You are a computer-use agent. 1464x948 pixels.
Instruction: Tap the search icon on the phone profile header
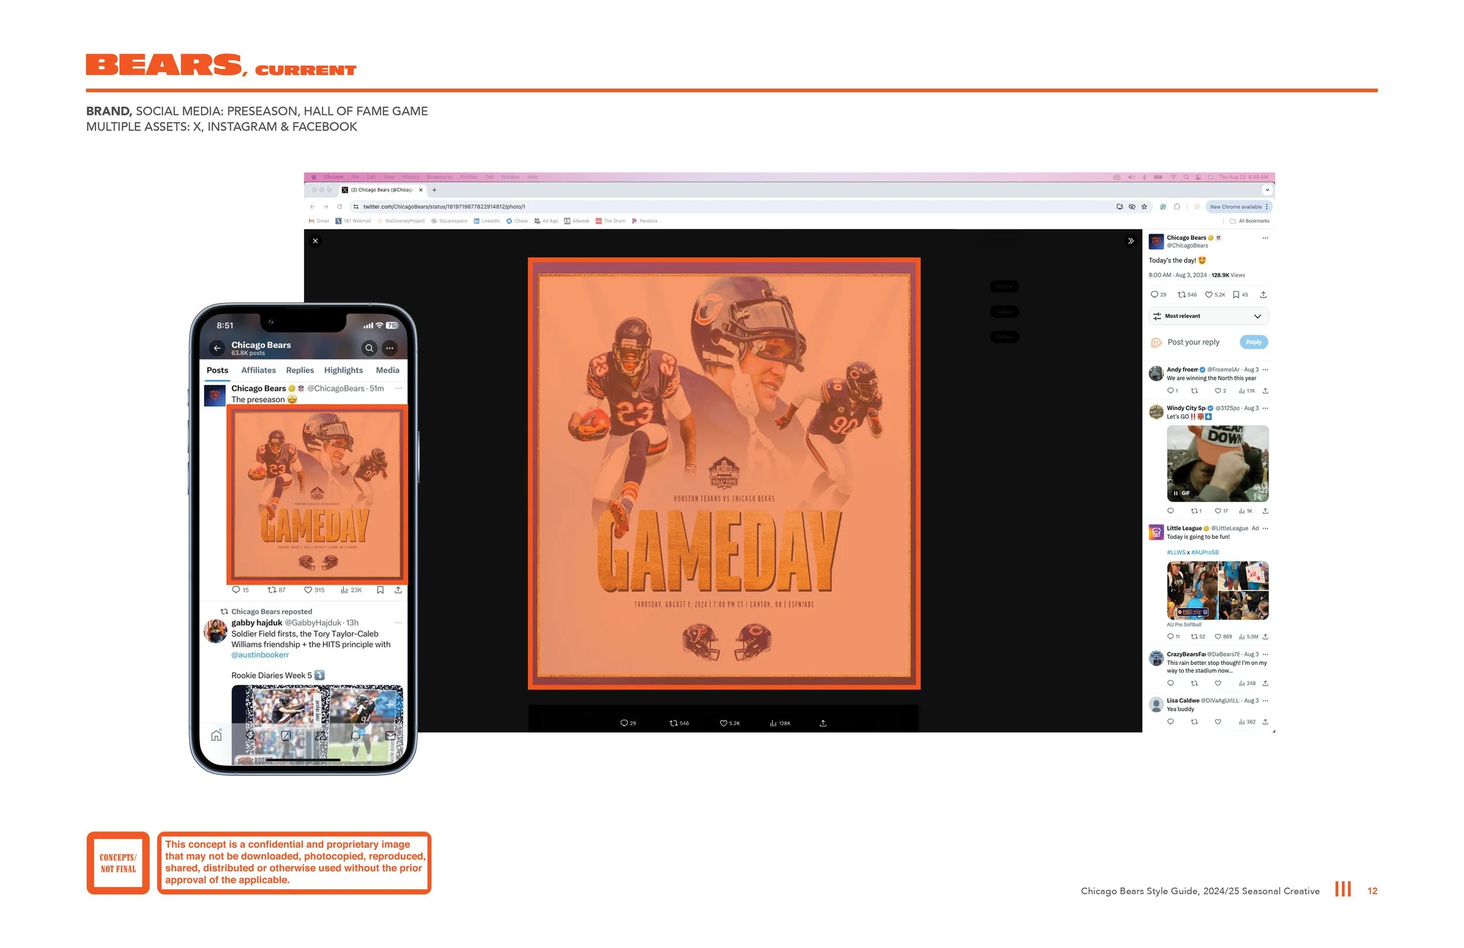[369, 349]
